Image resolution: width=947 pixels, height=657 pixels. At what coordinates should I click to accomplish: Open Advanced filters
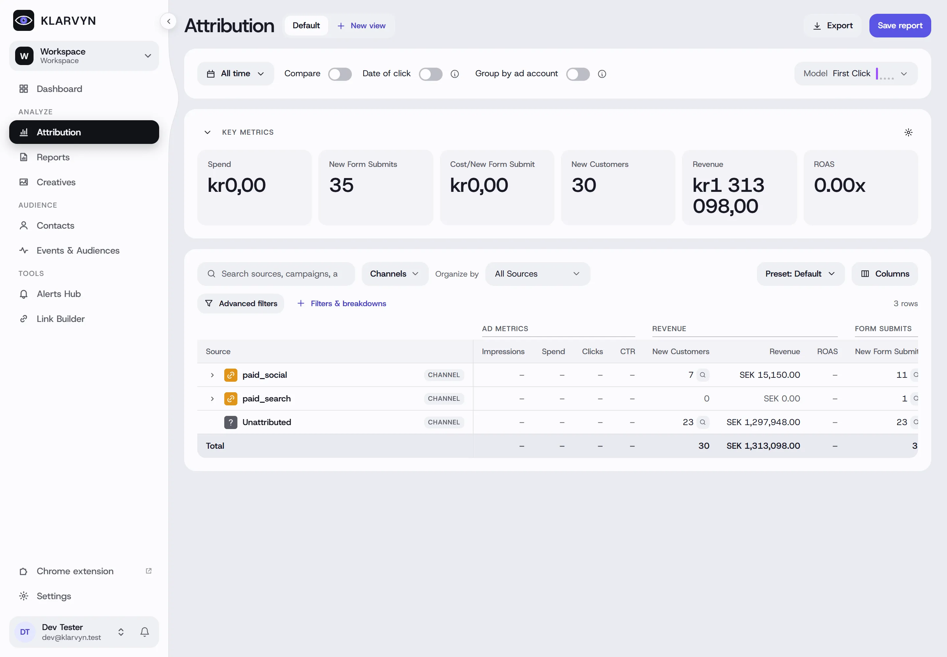(x=241, y=304)
